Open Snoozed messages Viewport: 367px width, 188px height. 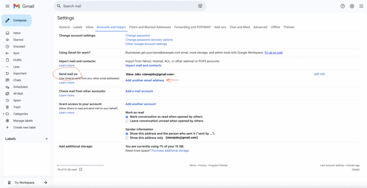(19, 47)
